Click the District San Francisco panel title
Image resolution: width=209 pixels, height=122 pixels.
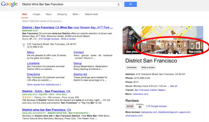tap(151, 61)
